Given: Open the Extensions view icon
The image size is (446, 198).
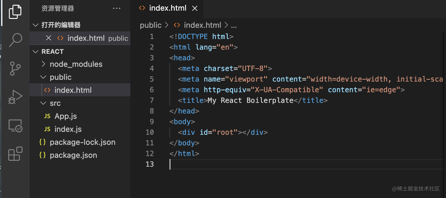Looking at the screenshot, I should [15, 154].
